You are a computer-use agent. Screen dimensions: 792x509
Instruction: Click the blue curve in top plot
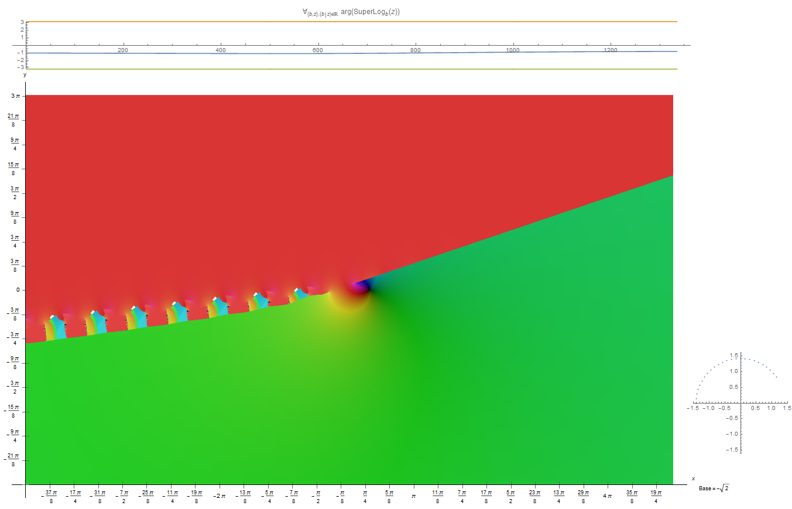(351, 53)
